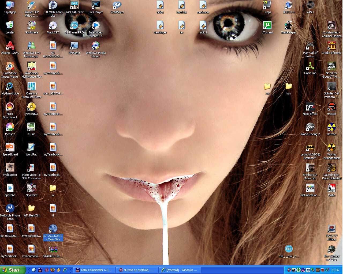The width and height of the screenshot is (343, 274).
Task: Open the madonna playlist file
Action: (x=203, y=7)
